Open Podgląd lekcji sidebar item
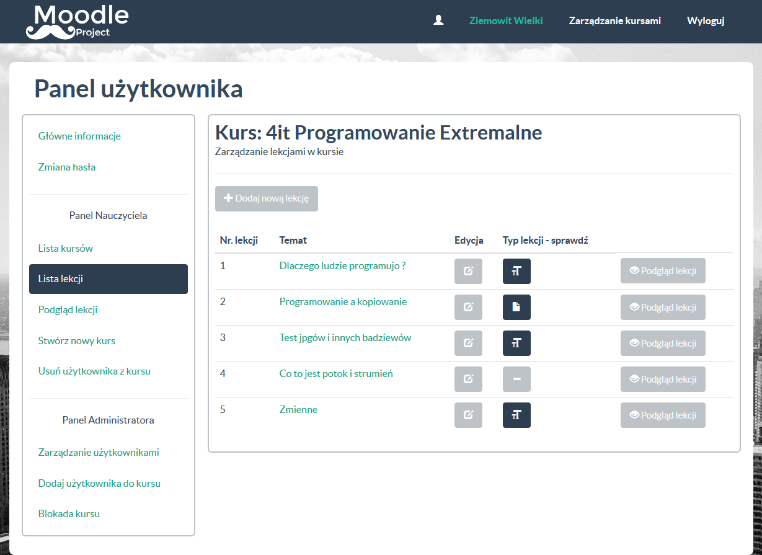Viewport: 762px width, 555px height. coord(68,309)
